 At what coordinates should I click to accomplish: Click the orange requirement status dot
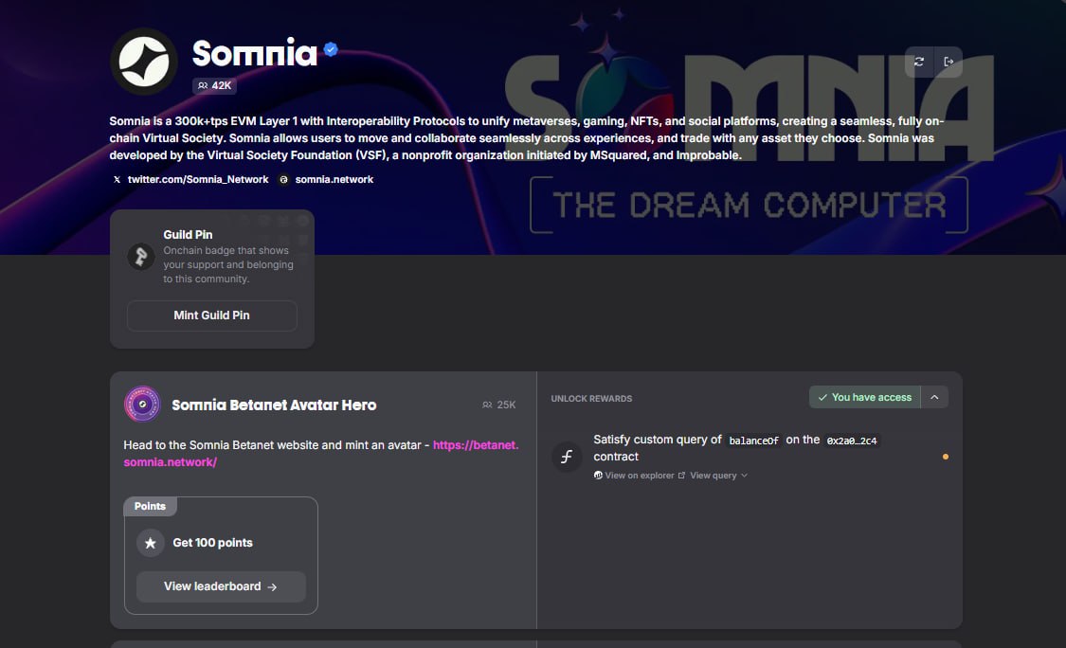pyautogui.click(x=945, y=457)
